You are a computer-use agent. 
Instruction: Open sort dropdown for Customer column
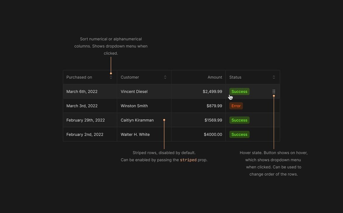point(165,77)
